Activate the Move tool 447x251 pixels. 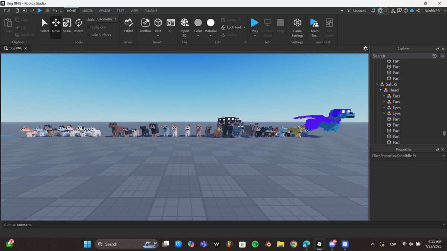point(56,26)
